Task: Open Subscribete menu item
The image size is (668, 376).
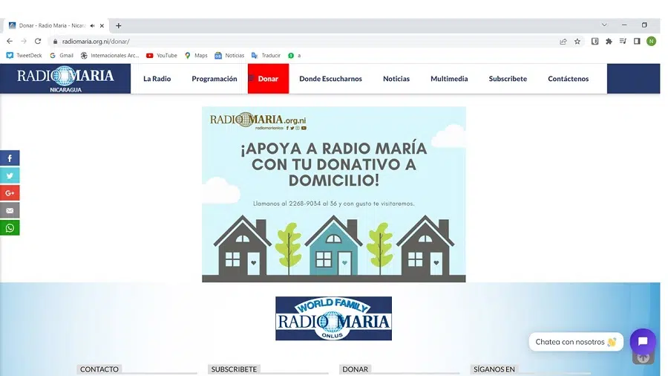Action: pyautogui.click(x=508, y=79)
